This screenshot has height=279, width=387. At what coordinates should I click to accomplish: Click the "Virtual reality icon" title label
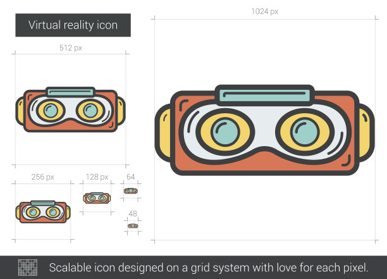coord(73,25)
